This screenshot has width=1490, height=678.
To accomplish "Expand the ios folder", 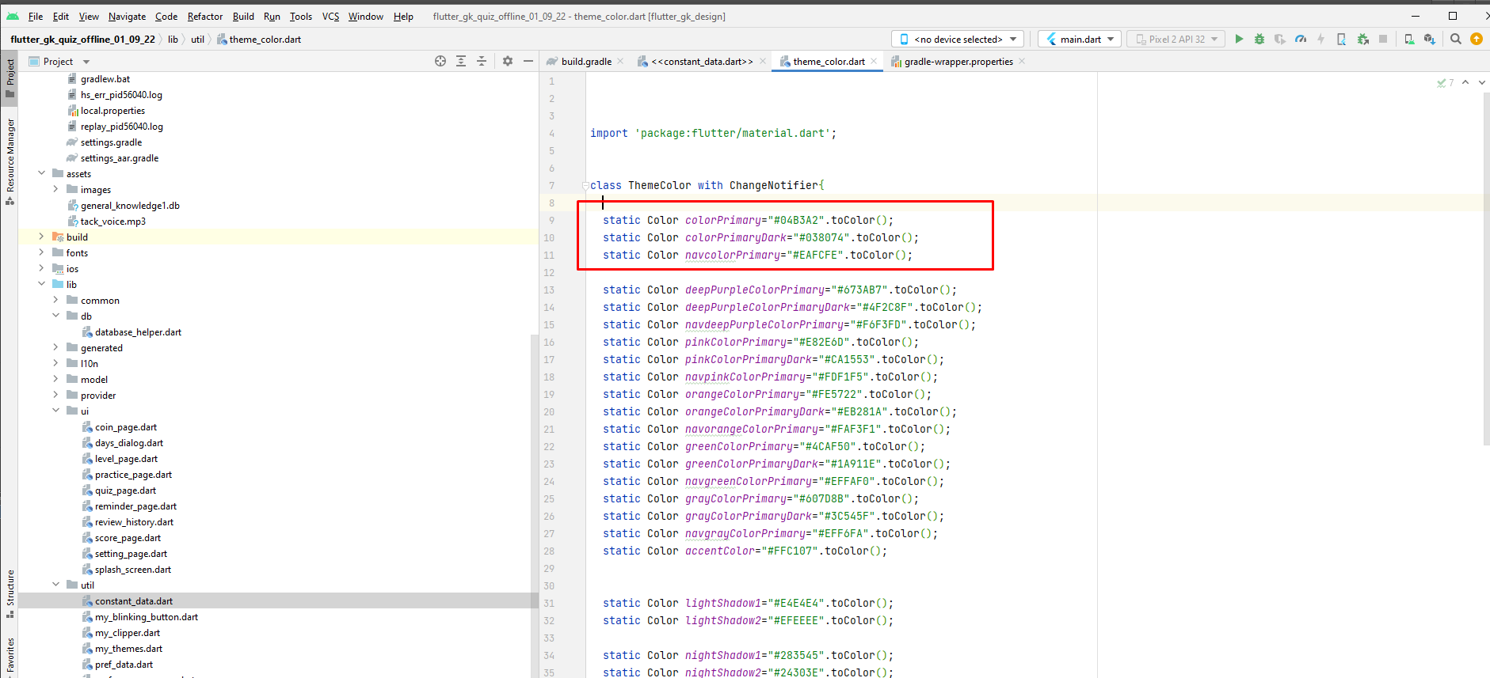I will [42, 268].
